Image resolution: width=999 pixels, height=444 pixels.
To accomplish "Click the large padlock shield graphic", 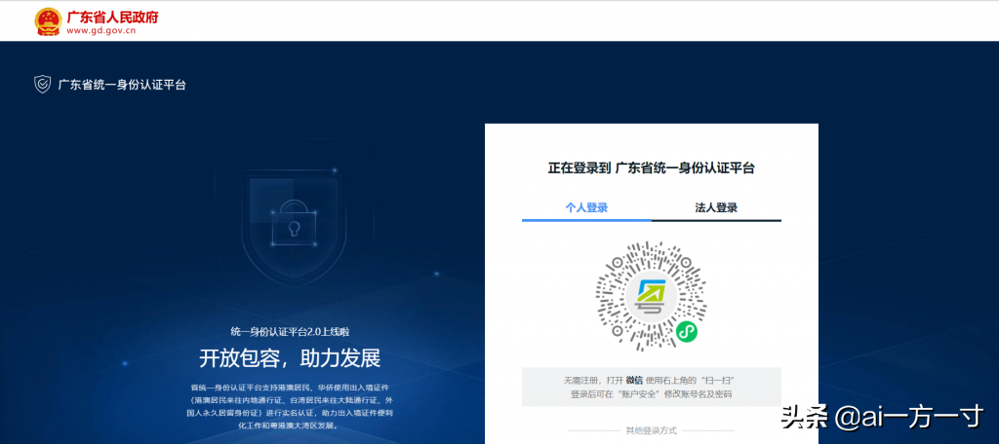I will [293, 228].
